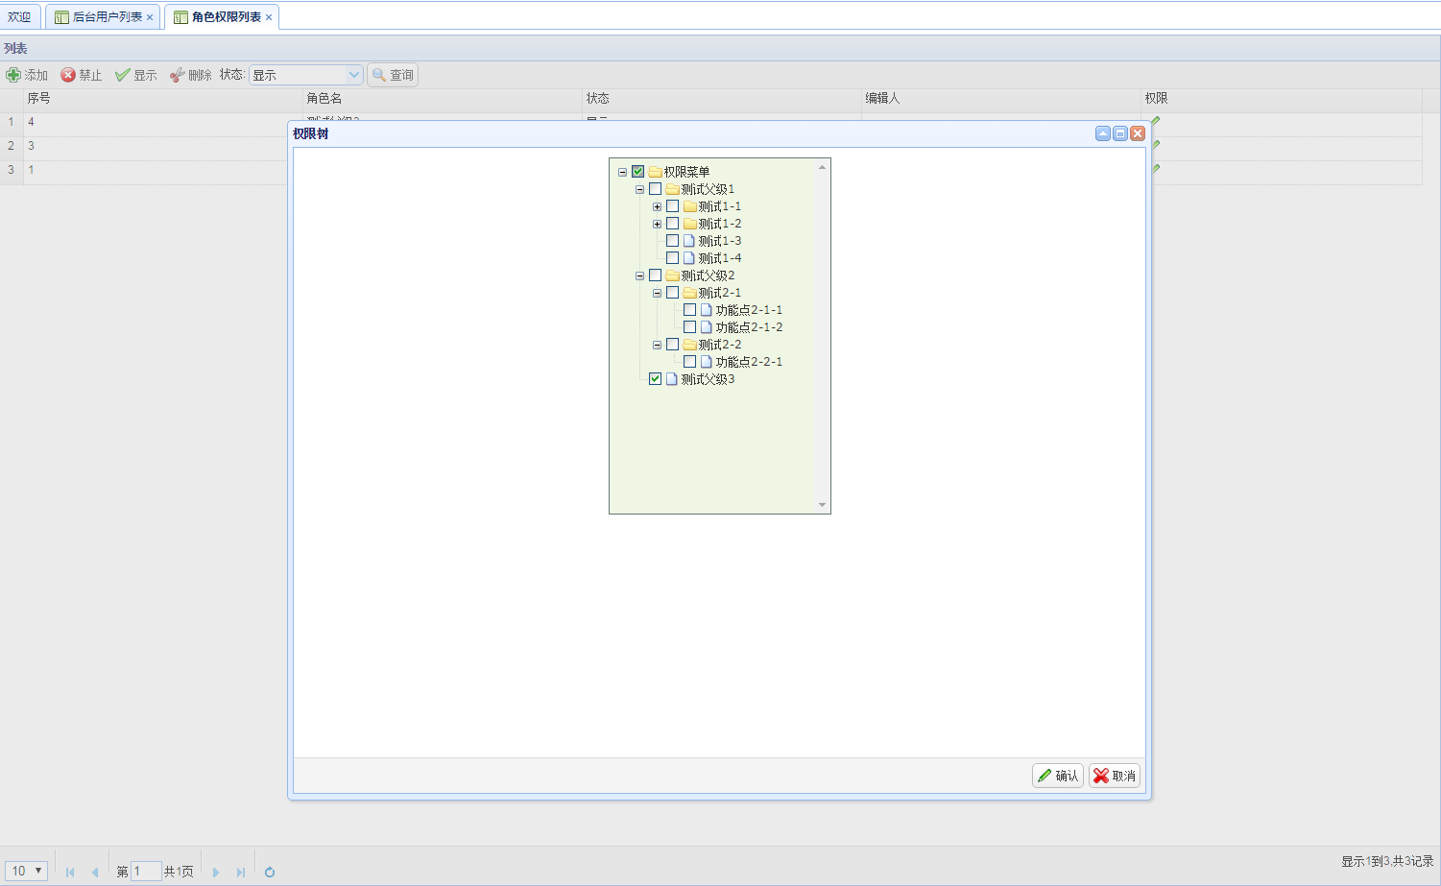Expand the 测试1-2 tree node
The width and height of the screenshot is (1441, 886).
pyautogui.click(x=657, y=225)
